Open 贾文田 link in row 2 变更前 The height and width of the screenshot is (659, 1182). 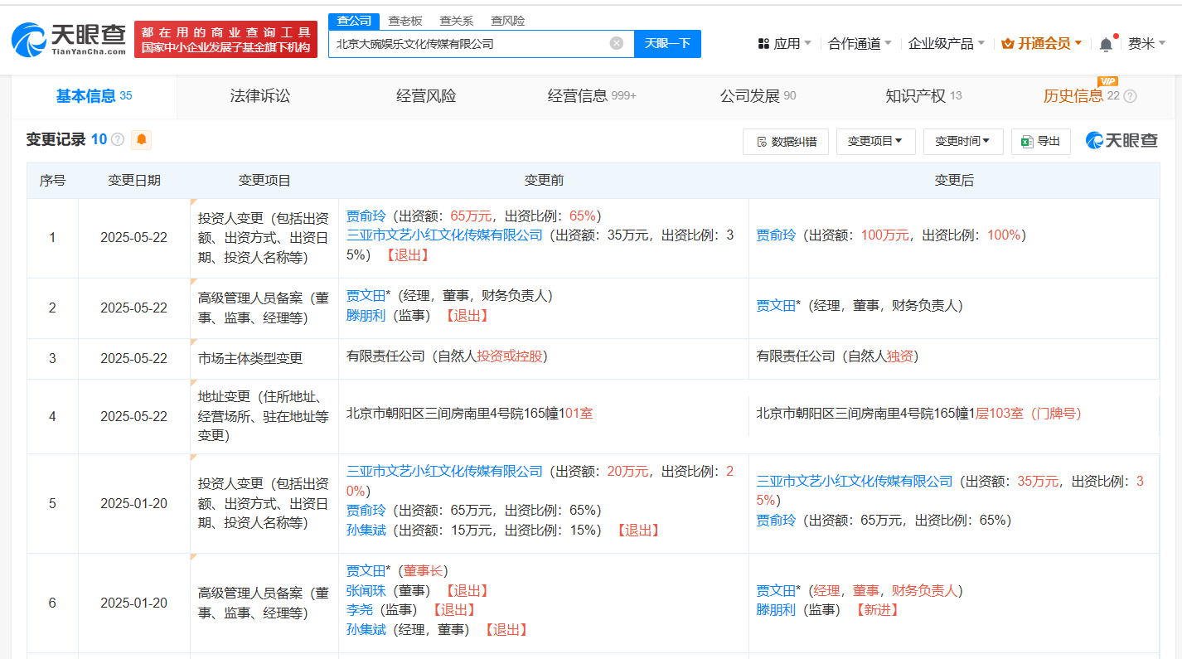(366, 295)
